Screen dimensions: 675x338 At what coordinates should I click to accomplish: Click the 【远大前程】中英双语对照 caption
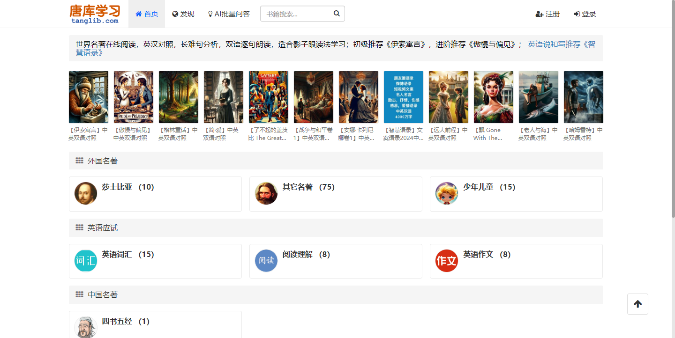(448, 134)
